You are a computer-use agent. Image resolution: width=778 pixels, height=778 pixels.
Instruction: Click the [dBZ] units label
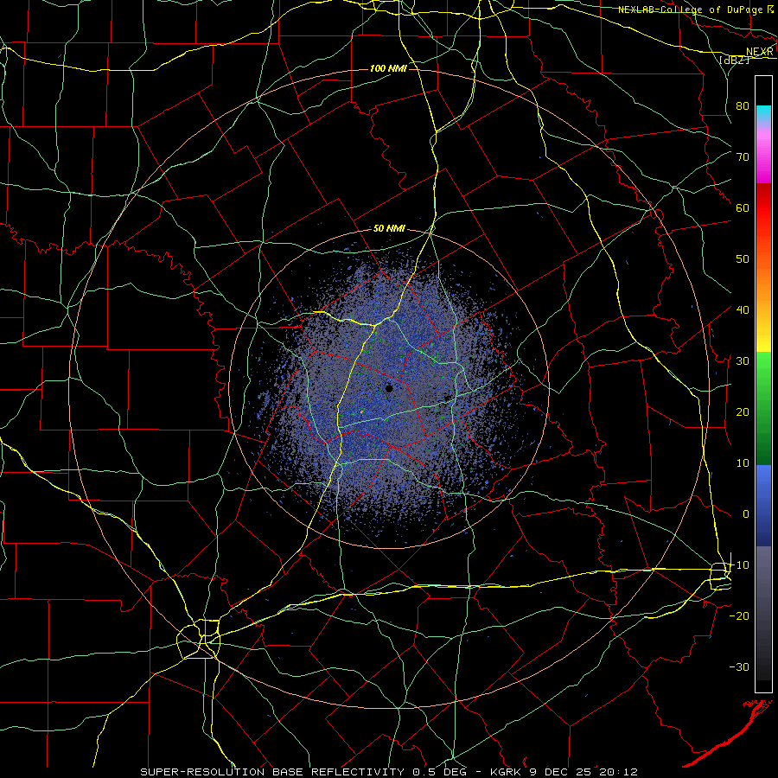point(734,60)
